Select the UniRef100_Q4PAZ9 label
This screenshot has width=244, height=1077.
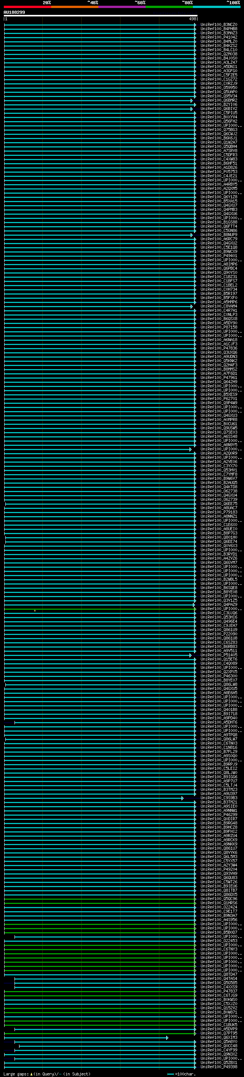coord(218,604)
